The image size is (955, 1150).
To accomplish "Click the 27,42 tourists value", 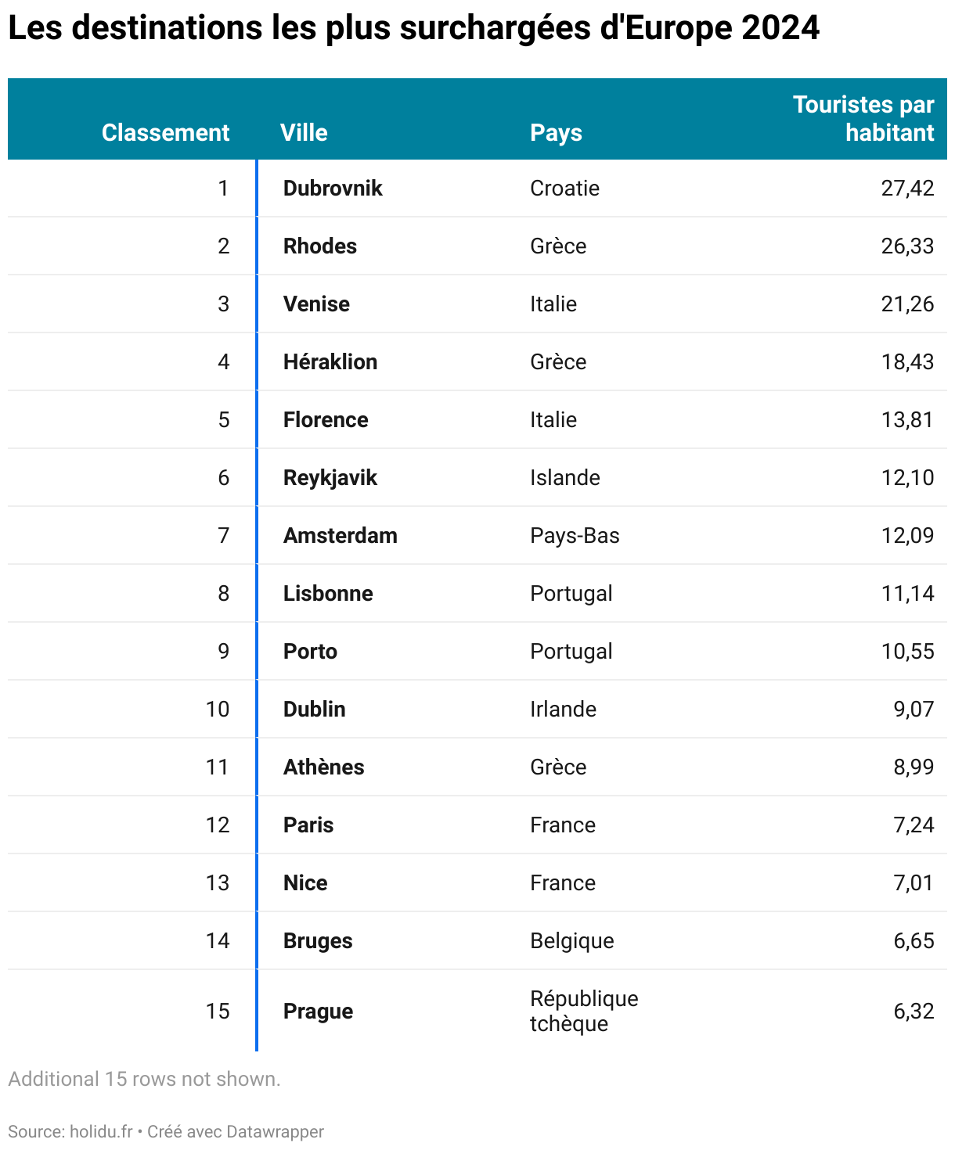I will point(907,189).
